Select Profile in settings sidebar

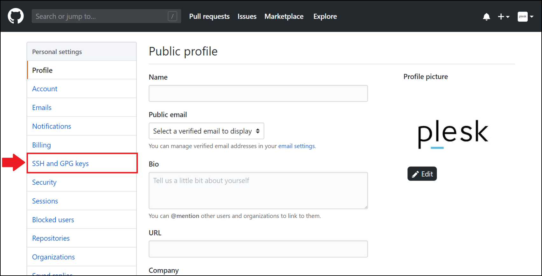pos(82,70)
